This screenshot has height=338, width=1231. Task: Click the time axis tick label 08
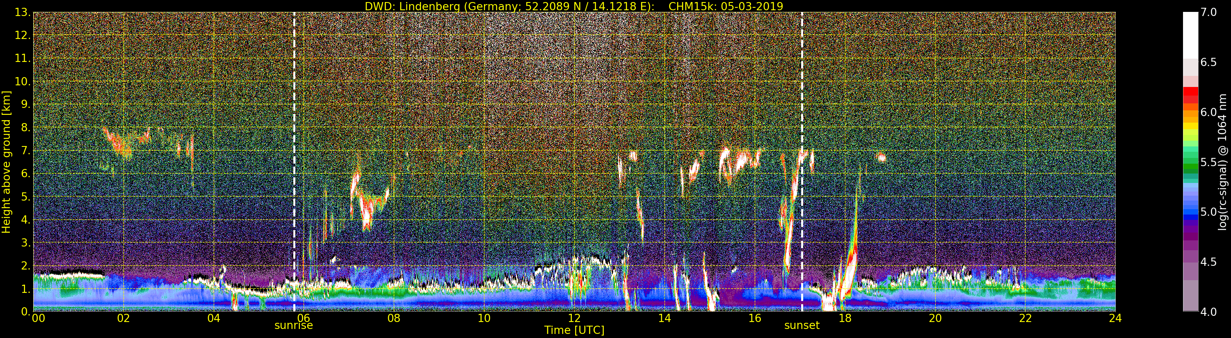pyautogui.click(x=394, y=318)
